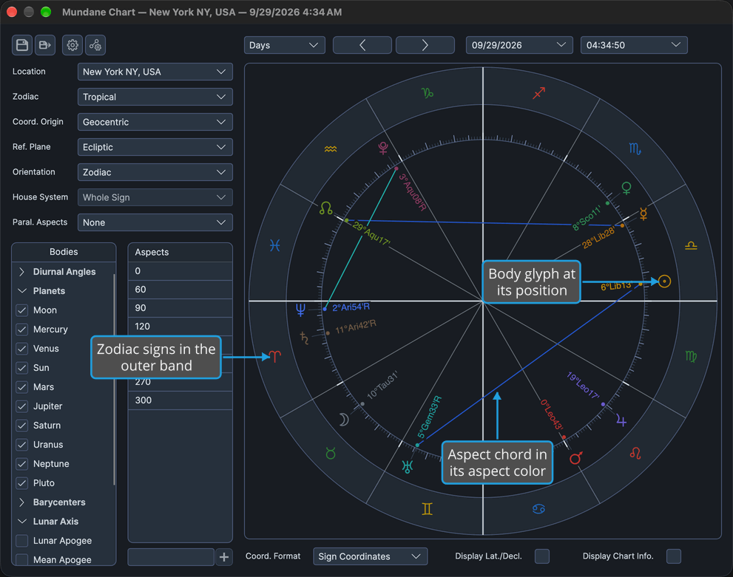Click the Moon glyph on the chart
This screenshot has height=577, width=733.
coord(344,420)
